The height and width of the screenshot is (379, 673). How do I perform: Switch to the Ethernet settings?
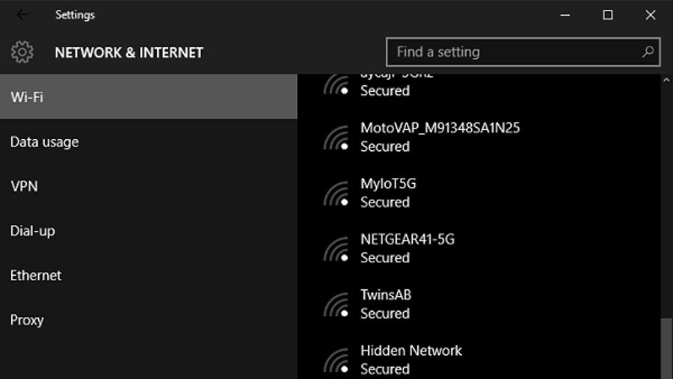(x=36, y=275)
